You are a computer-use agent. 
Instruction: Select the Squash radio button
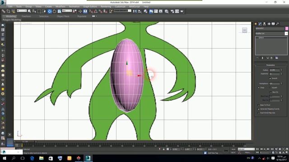270,88
